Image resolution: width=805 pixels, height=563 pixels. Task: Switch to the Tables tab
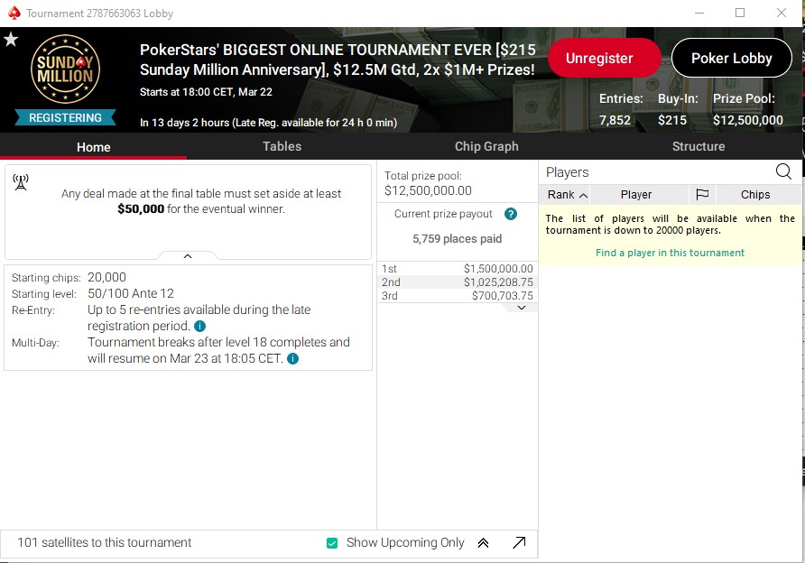[x=282, y=146]
